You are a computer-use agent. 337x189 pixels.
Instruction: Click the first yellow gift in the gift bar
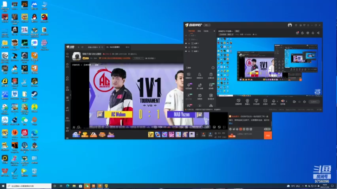pos(151,134)
